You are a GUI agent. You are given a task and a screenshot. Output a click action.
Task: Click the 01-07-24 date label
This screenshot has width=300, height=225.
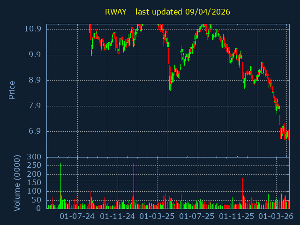click(x=77, y=217)
